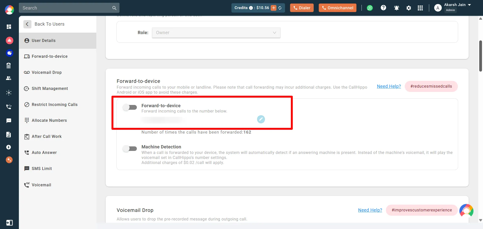Open the settings gear icon

409,8
